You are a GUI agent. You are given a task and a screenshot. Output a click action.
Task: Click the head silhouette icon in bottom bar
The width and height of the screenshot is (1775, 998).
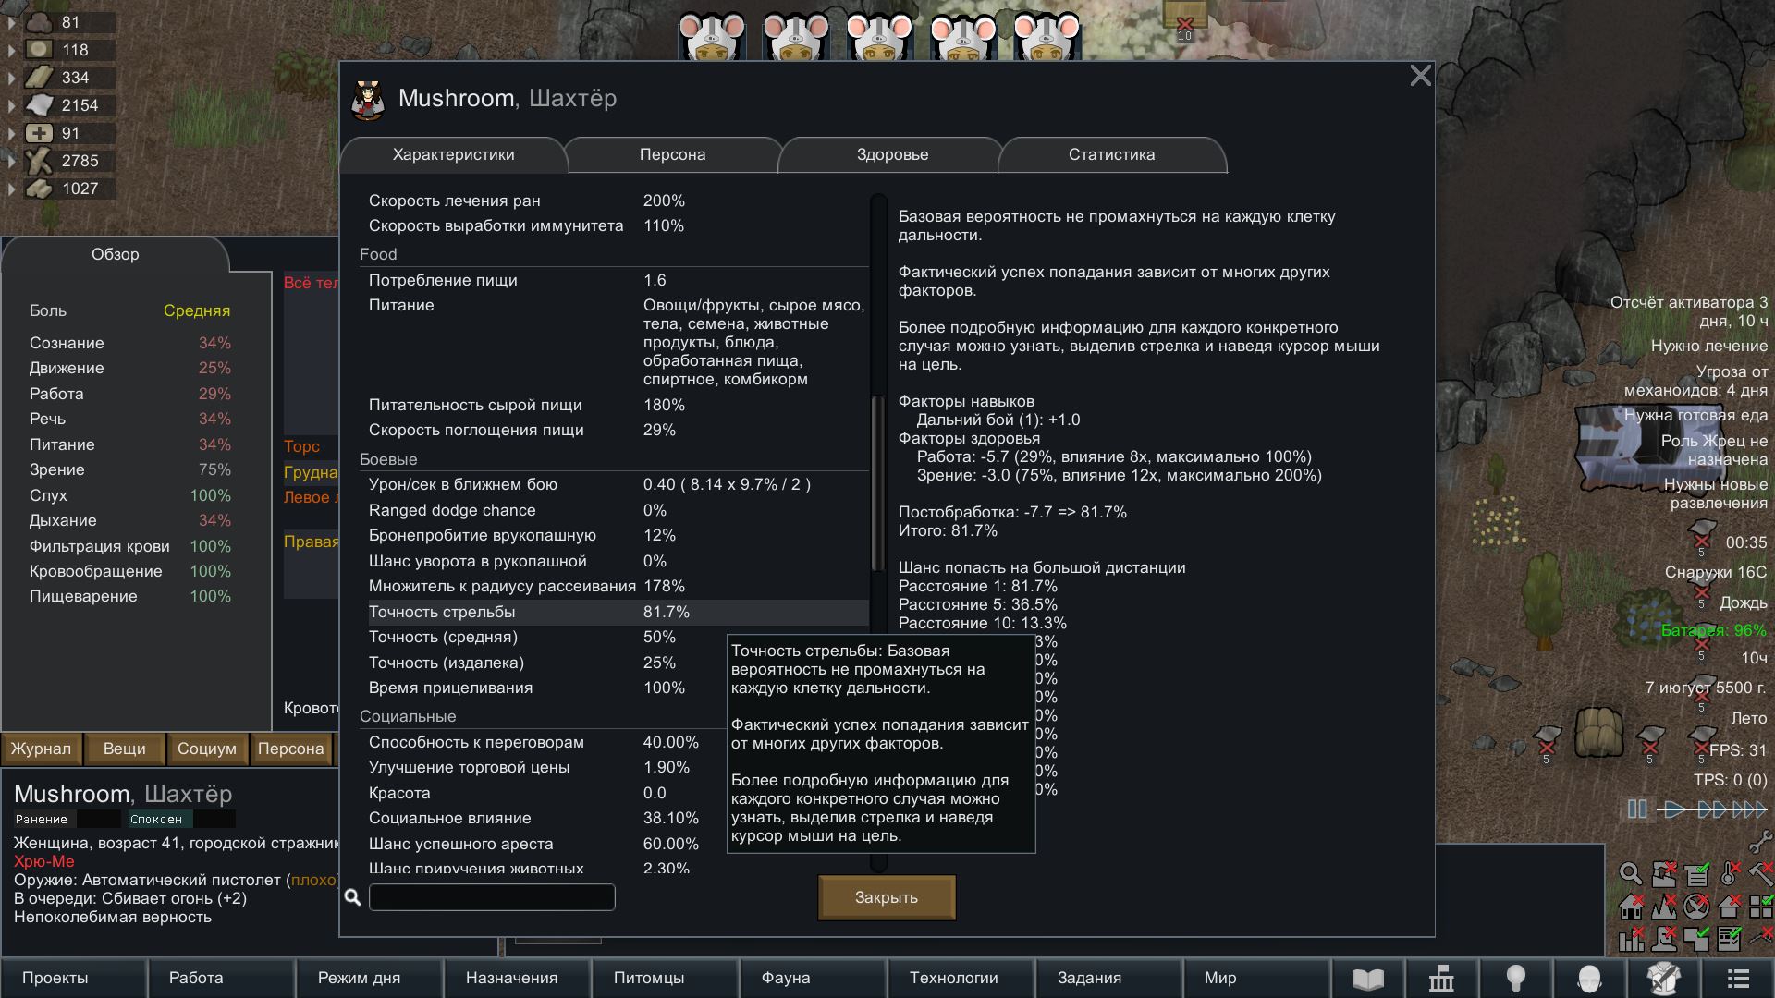tap(1589, 978)
